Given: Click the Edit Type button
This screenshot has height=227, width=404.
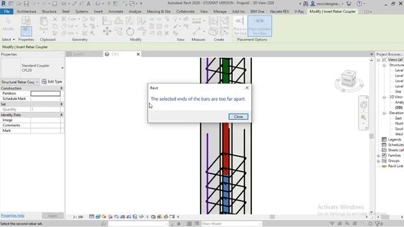Looking at the screenshot, I should click(x=52, y=81).
